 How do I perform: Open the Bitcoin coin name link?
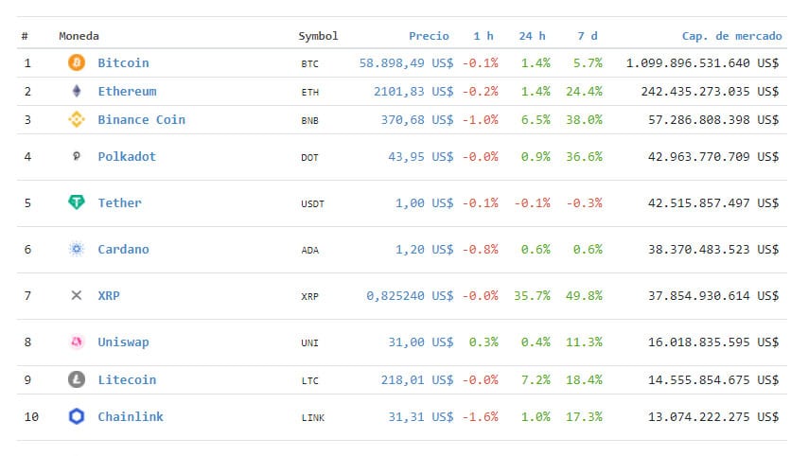click(123, 63)
